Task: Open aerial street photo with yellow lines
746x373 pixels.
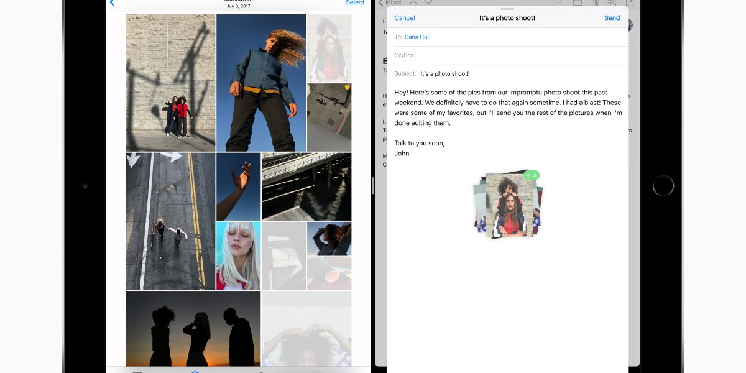Action: tap(170, 221)
